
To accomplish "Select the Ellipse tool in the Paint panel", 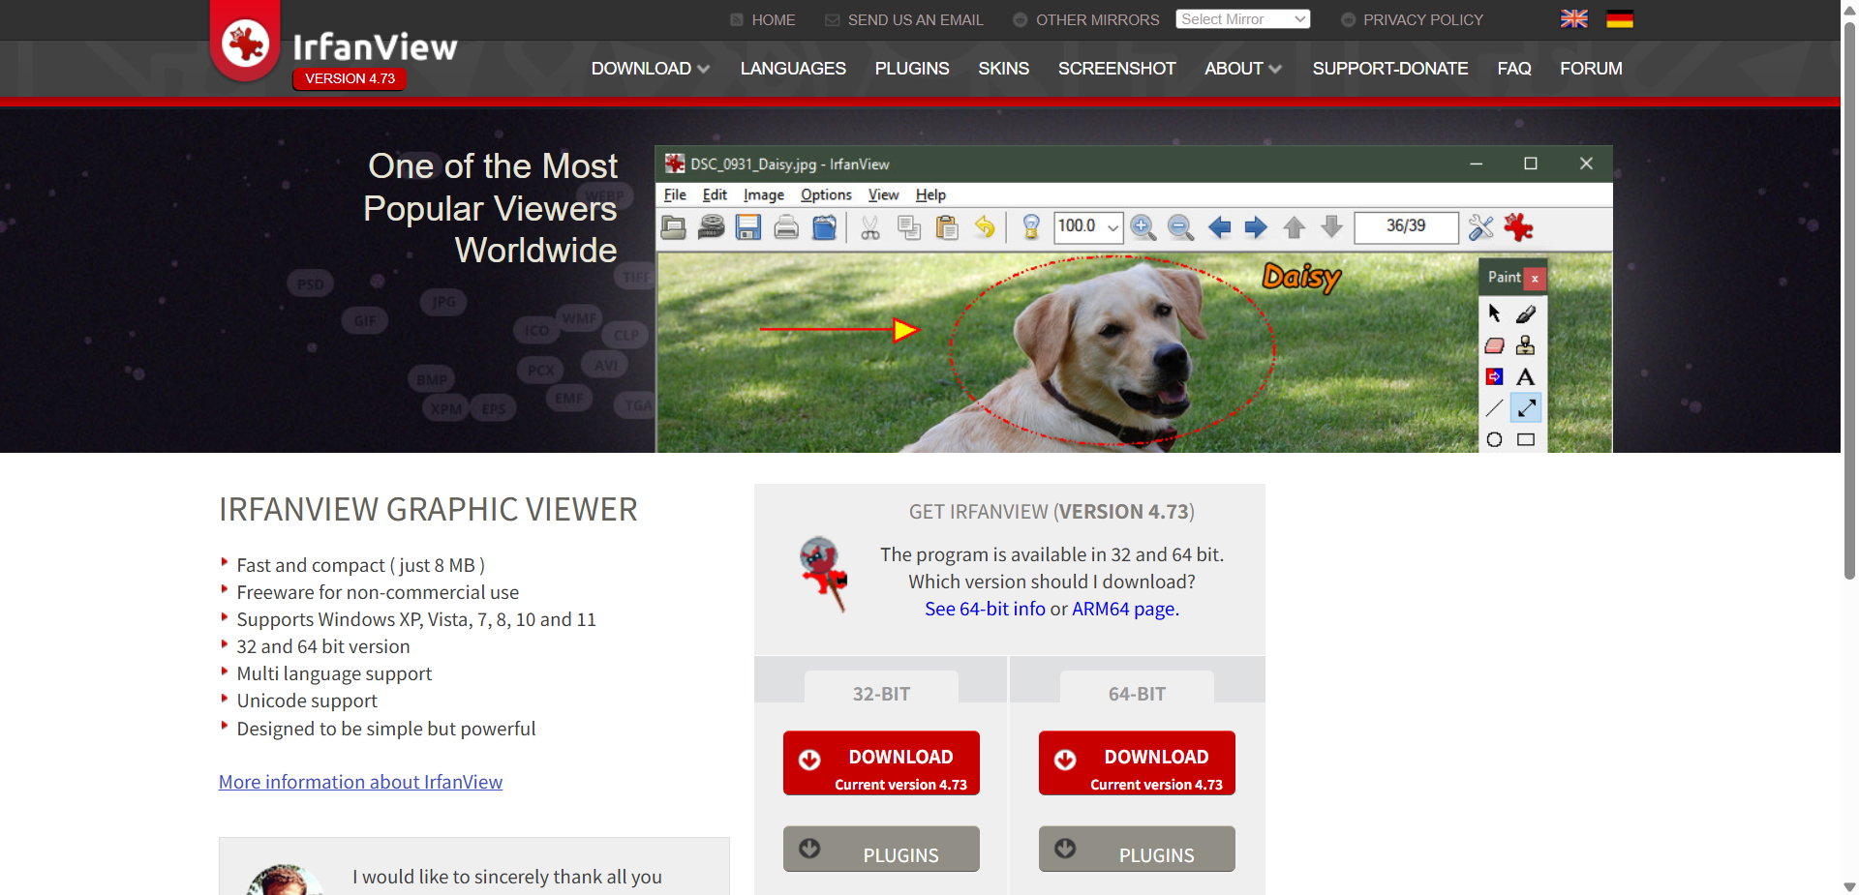I will tap(1495, 440).
